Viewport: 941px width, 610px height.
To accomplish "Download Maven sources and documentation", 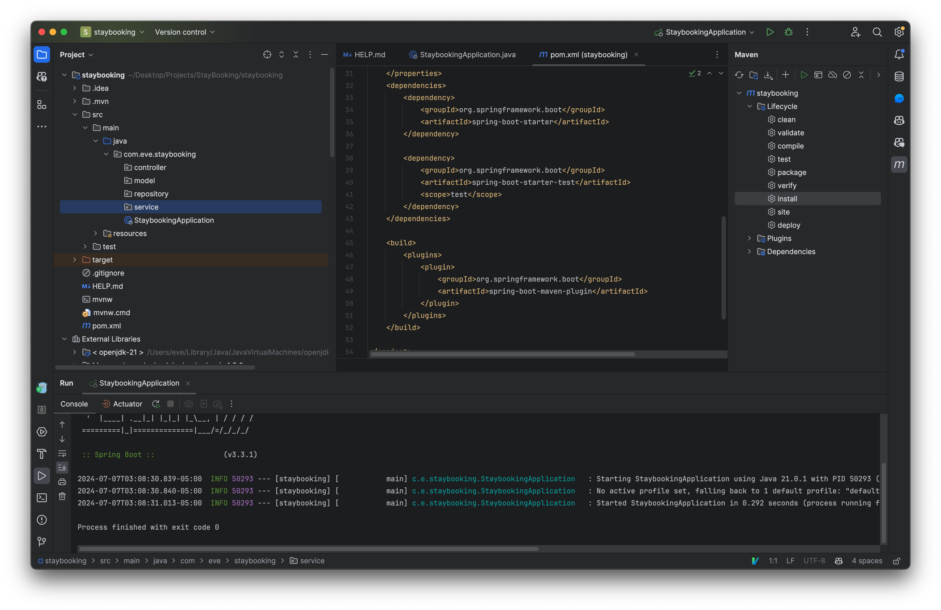I will point(768,75).
